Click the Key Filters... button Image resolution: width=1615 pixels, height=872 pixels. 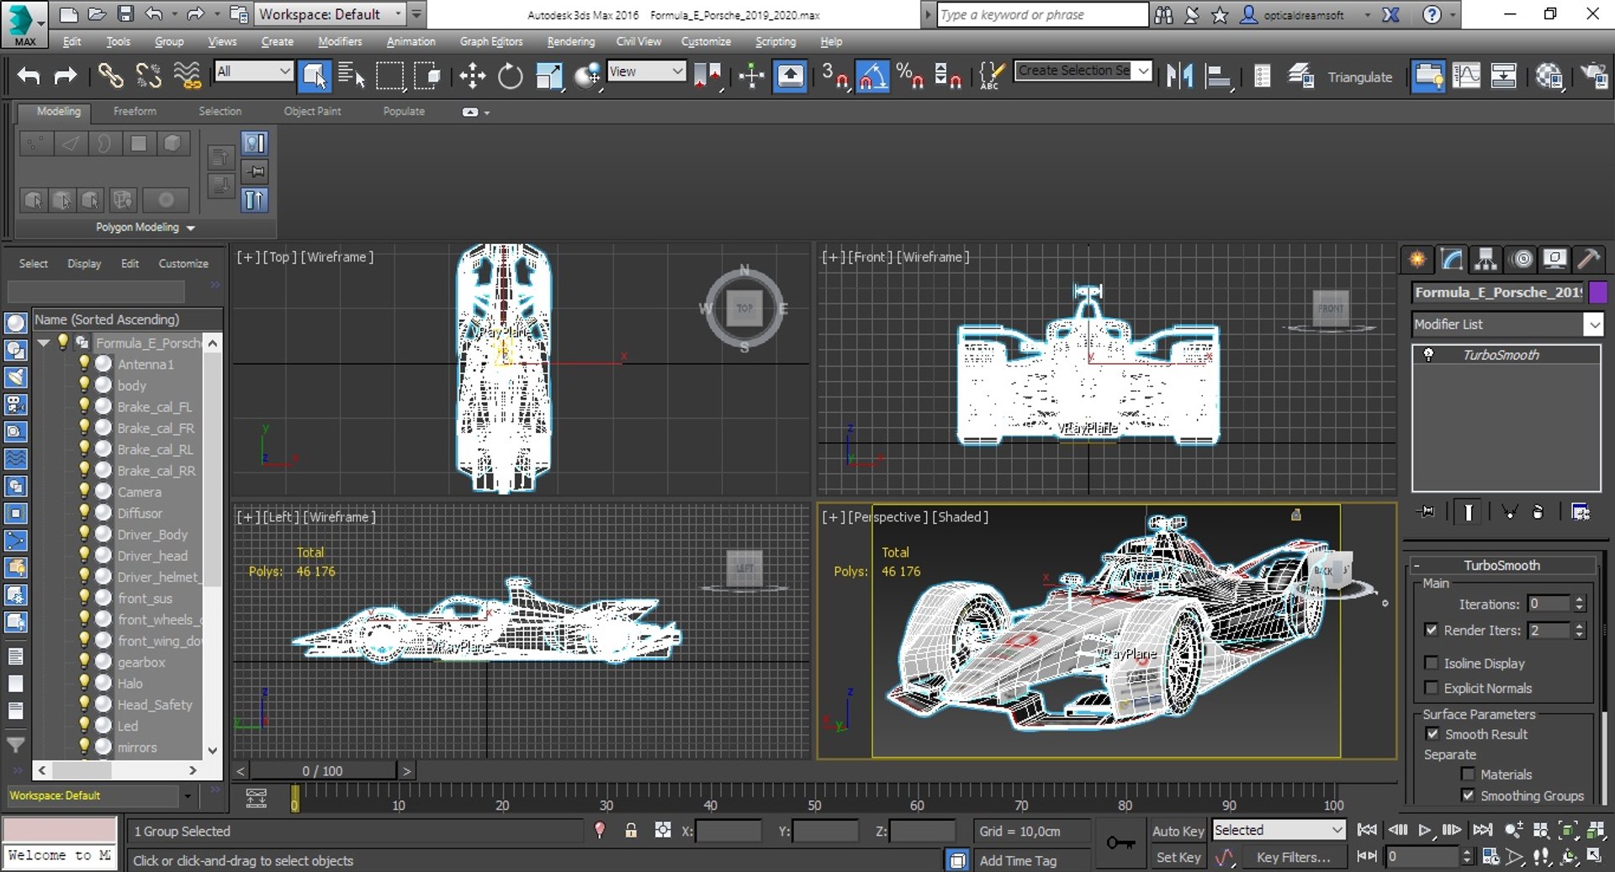(1293, 858)
